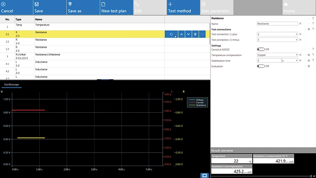This screenshot has width=316, height=178.
Task: Move selected test step up
Action: click(x=181, y=35)
